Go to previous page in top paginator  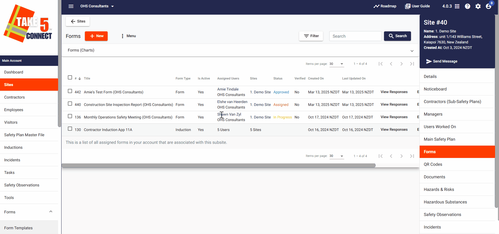391,64
